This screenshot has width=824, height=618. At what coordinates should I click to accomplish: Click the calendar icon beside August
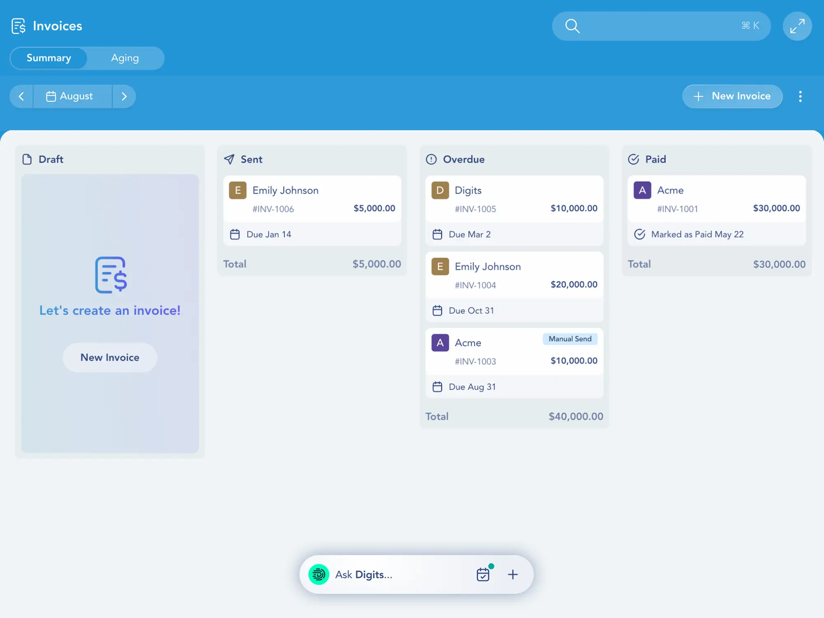(51, 96)
